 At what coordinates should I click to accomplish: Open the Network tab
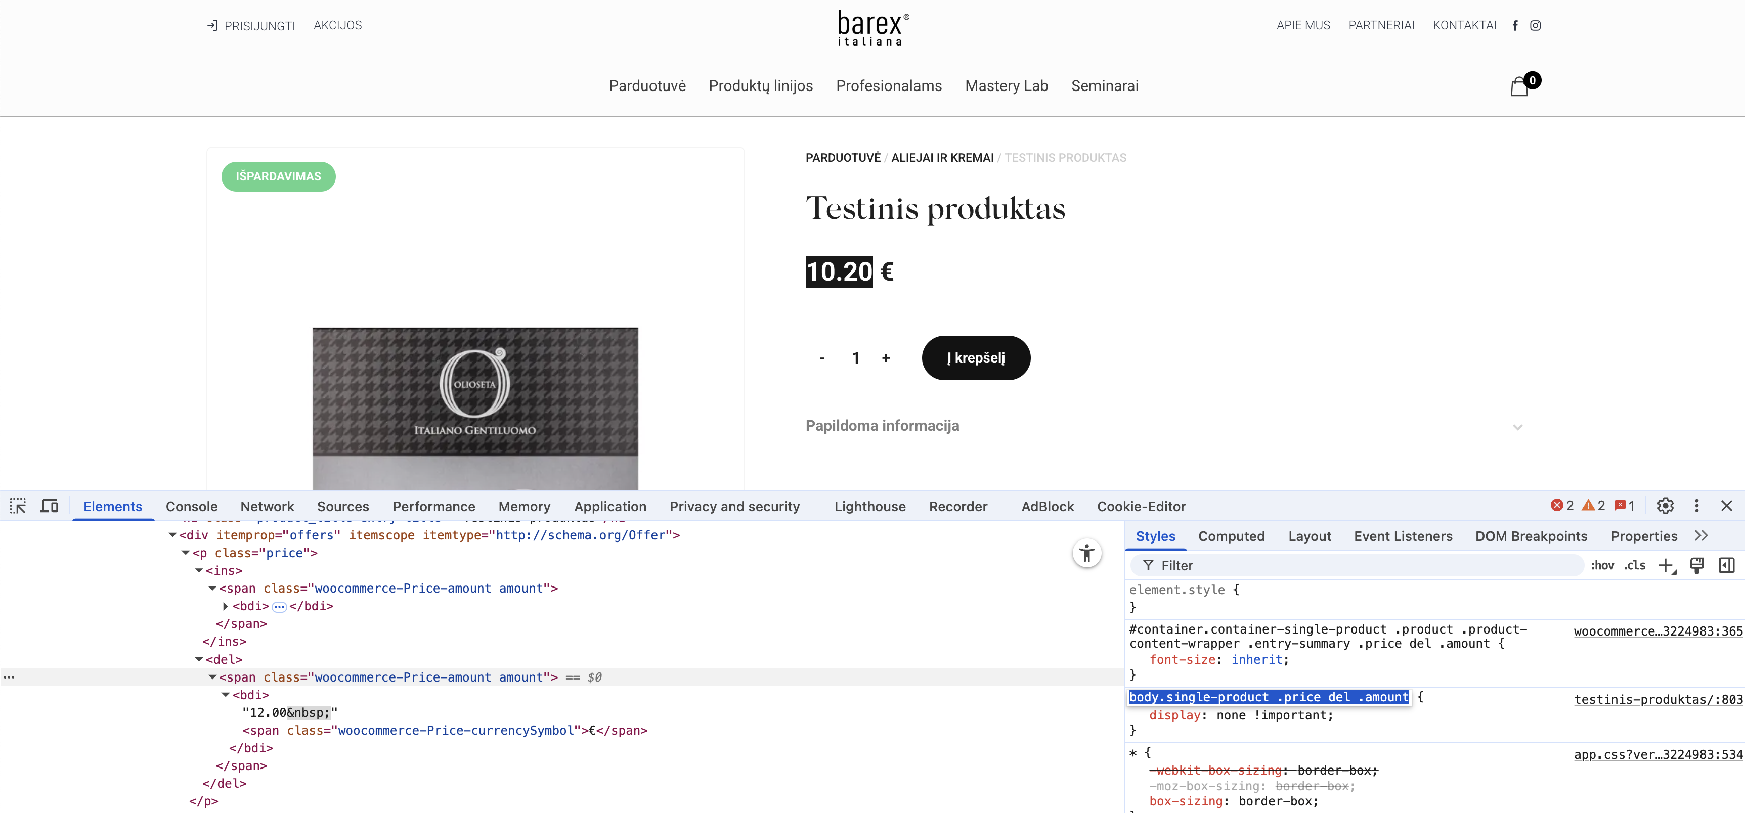coord(267,506)
